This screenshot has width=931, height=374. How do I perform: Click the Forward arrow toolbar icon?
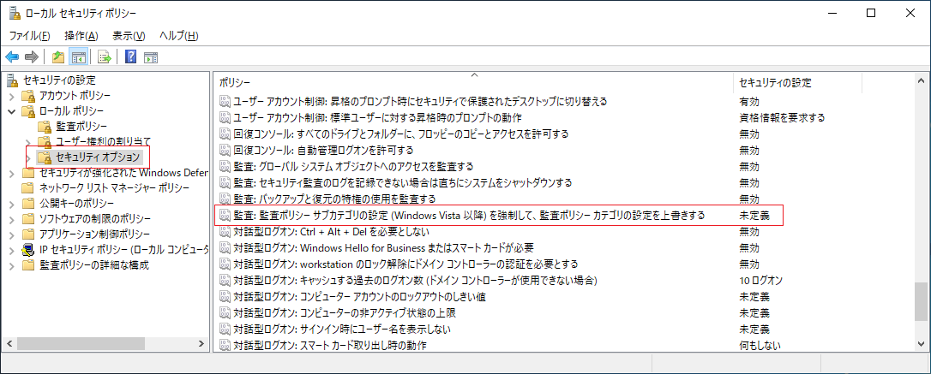pyautogui.click(x=32, y=56)
